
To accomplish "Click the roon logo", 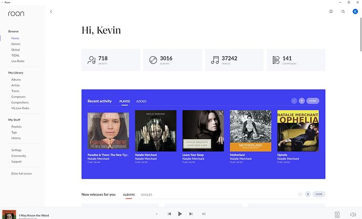I will pyautogui.click(x=16, y=14).
